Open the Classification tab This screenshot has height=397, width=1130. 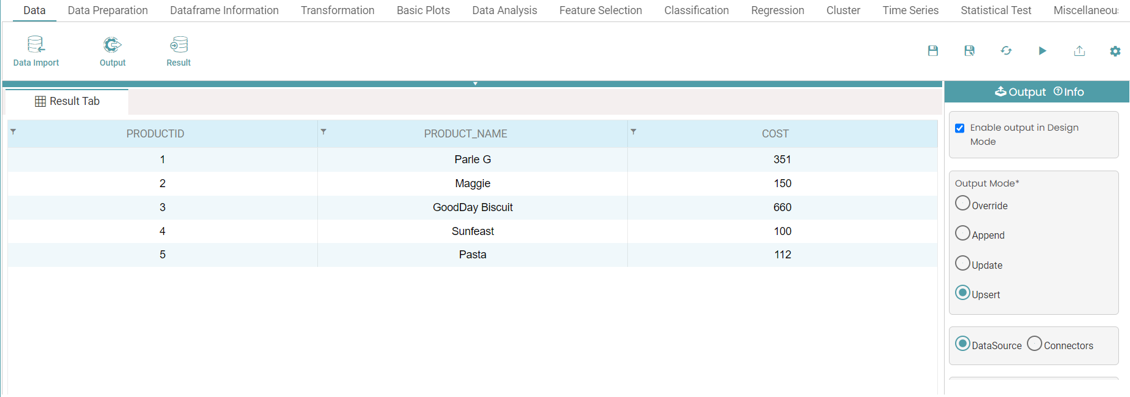[696, 10]
